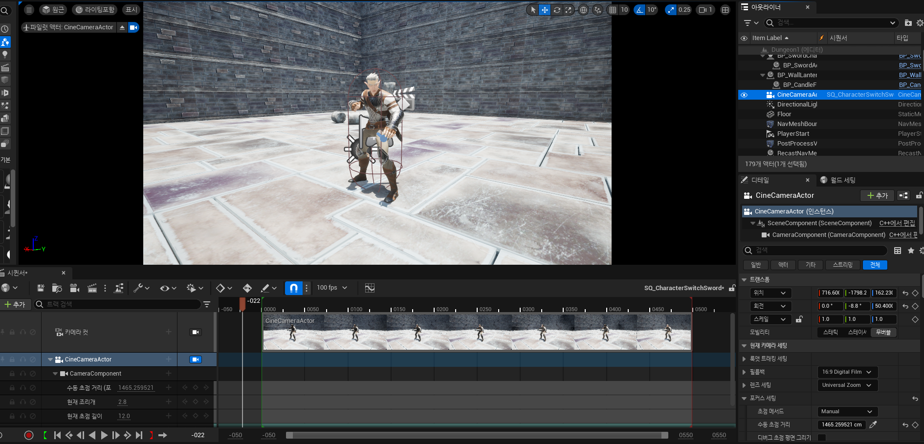Click the 추가 button in Sequencer track list
Viewport: 924px width, 444px height.
tap(15, 304)
